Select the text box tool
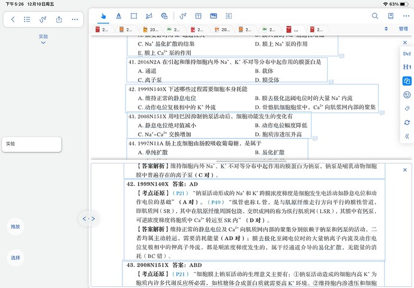Image resolution: width=414 pixels, height=288 pixels. [x=198, y=16]
